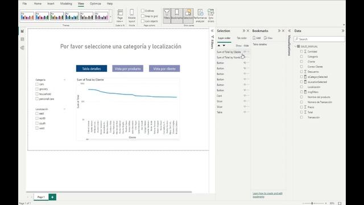The image size is (364, 205).
Task: Select the Tabla detalles bookmark
Action: pos(260,44)
